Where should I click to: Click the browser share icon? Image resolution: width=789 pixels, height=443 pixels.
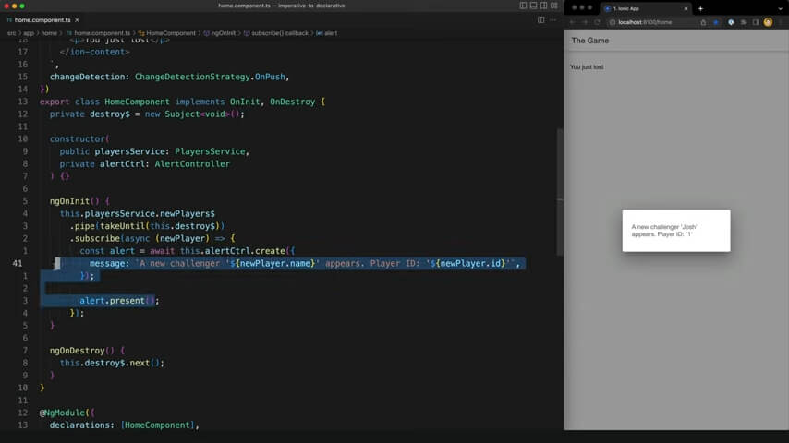tap(703, 22)
